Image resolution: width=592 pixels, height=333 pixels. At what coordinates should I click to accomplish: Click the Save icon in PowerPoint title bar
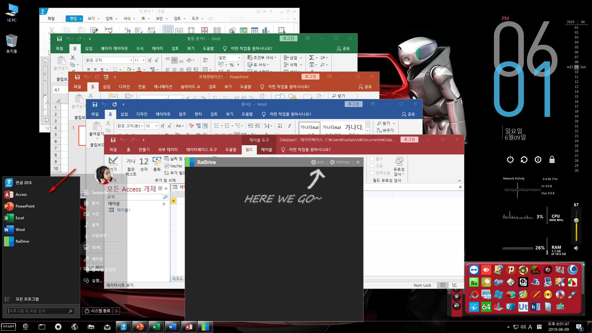point(77,77)
